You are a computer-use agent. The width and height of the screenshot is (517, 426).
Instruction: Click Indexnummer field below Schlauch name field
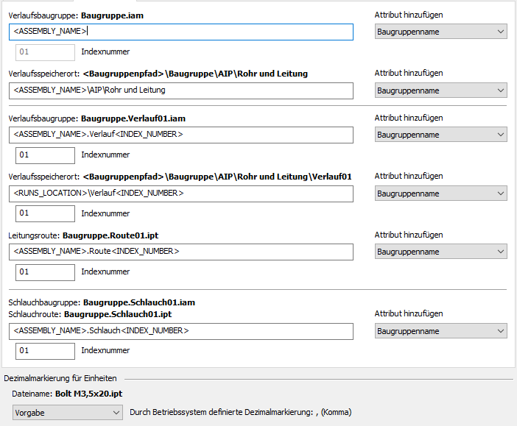[x=45, y=351]
